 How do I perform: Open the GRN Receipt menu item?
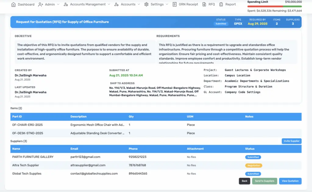[x=188, y=5]
